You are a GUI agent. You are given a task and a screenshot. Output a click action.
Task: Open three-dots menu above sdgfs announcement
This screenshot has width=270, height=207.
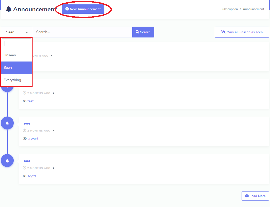27,161
